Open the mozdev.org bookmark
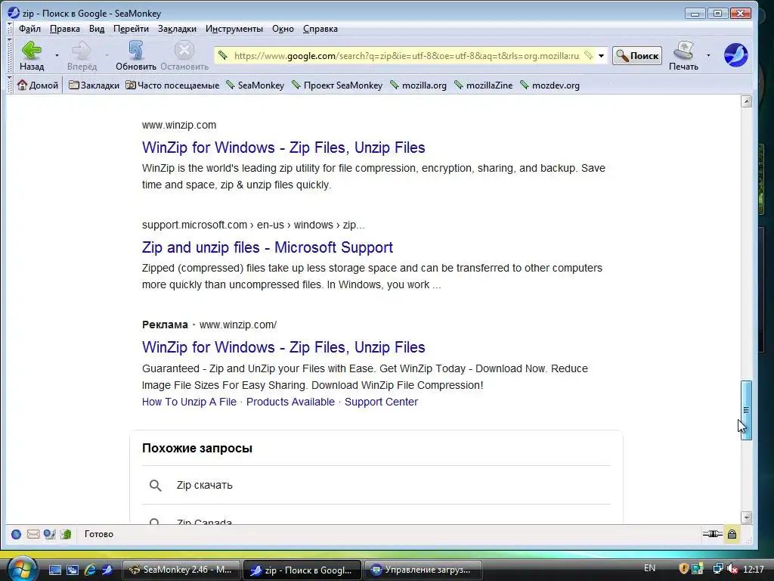Screen dimensions: 774x581 pos(550,85)
